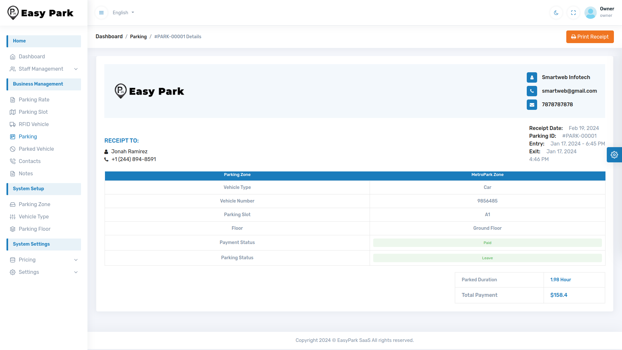Image resolution: width=622 pixels, height=350 pixels.
Task: Select the Parking Slot sidebar item
Action: click(x=33, y=112)
